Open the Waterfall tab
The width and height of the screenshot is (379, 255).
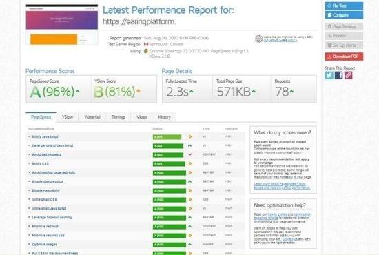(92, 117)
